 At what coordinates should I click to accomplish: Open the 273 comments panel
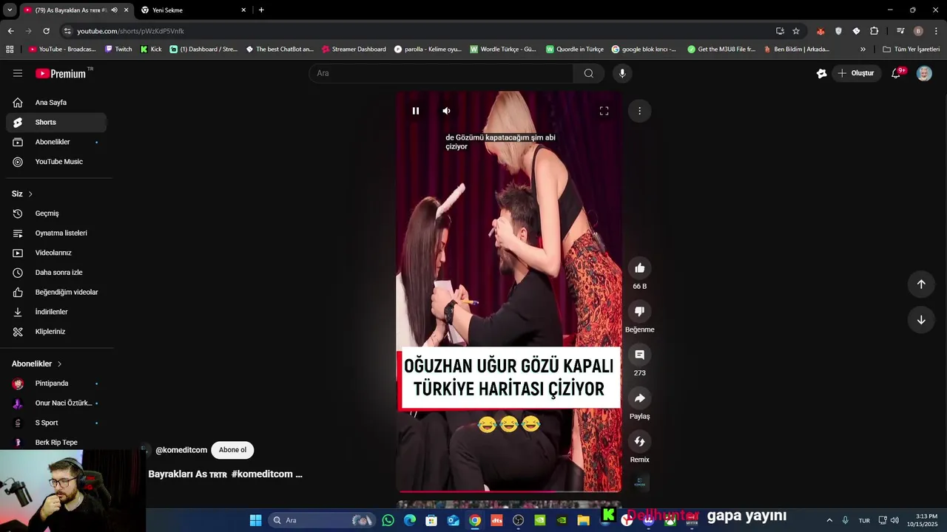[640, 355]
